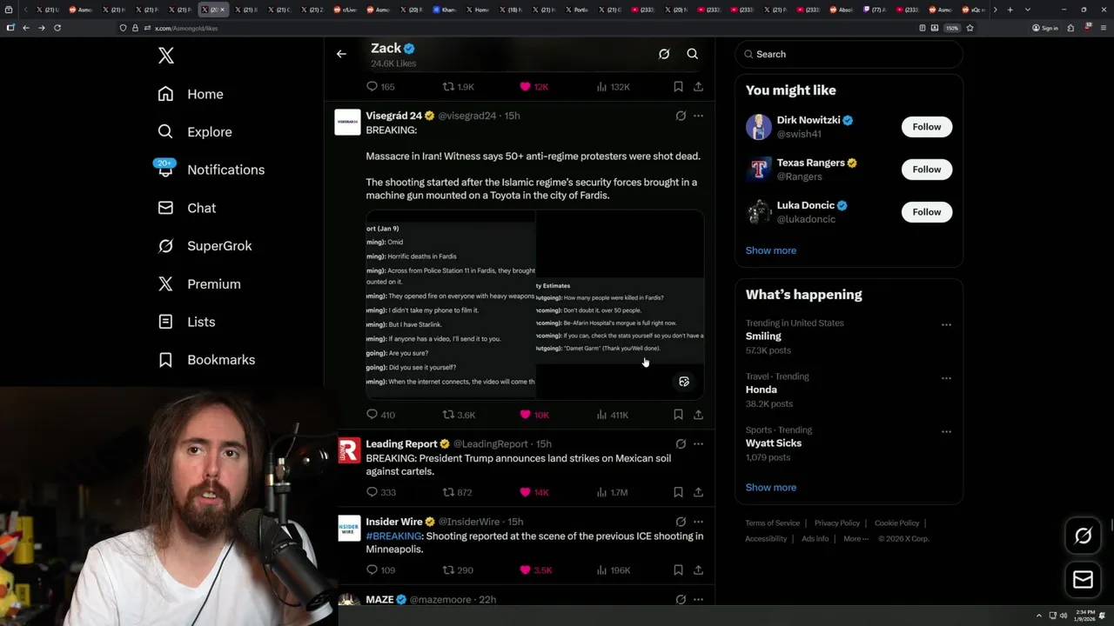The height and width of the screenshot is (626, 1114).
Task: Open Grok on Leading Report post
Action: pyautogui.click(x=681, y=444)
